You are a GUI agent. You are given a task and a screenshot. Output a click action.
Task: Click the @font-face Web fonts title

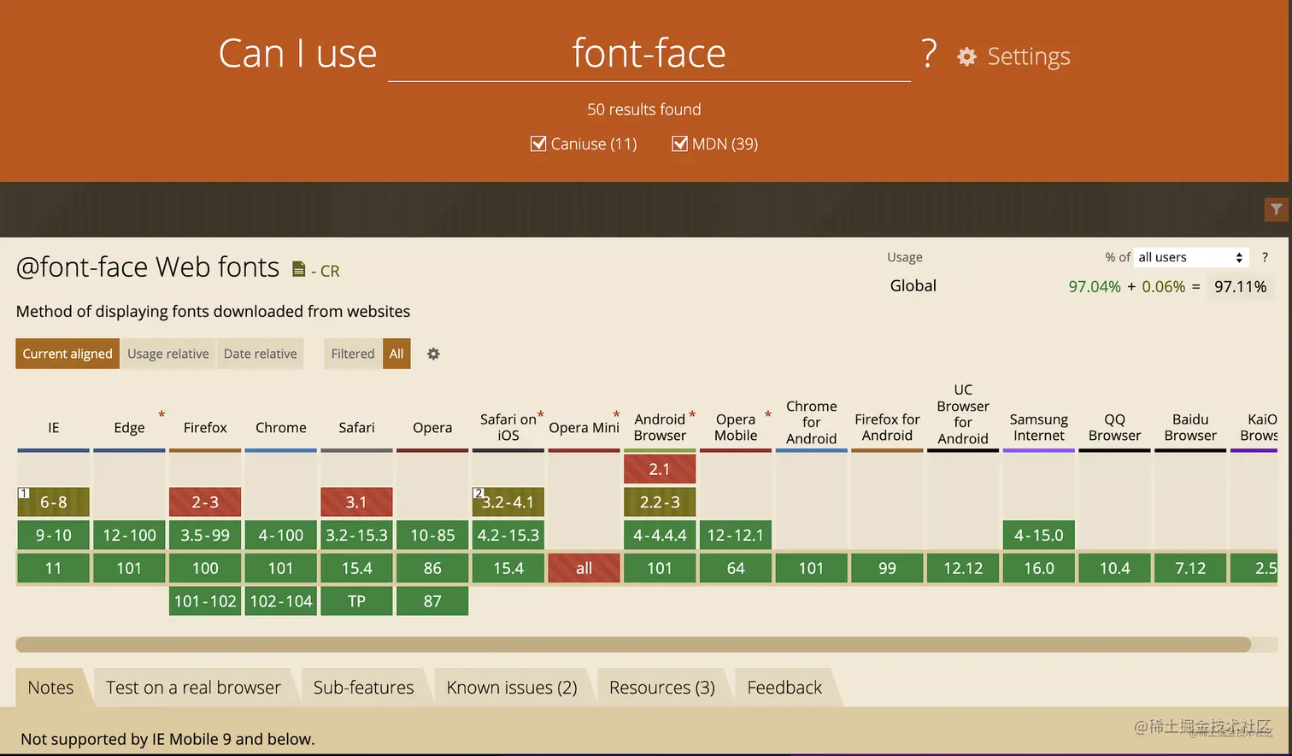[x=148, y=267]
